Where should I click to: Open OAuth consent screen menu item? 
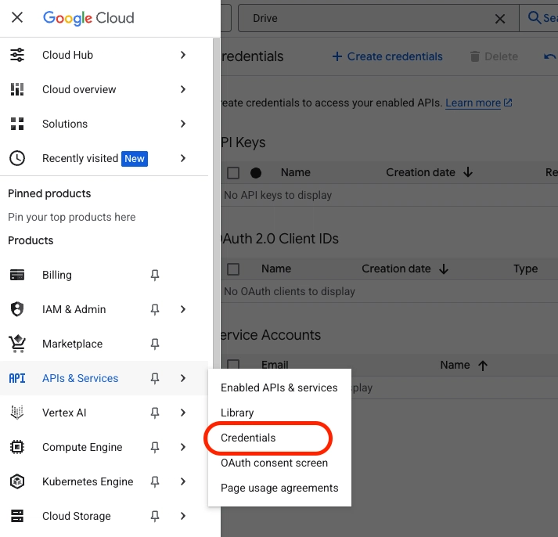click(x=274, y=463)
